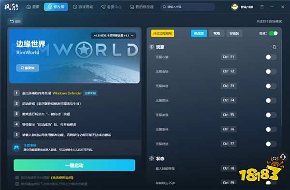Switch to the 攻略 panel tab
Image resolution: width=290 pixels, height=190 pixels.
tap(217, 33)
